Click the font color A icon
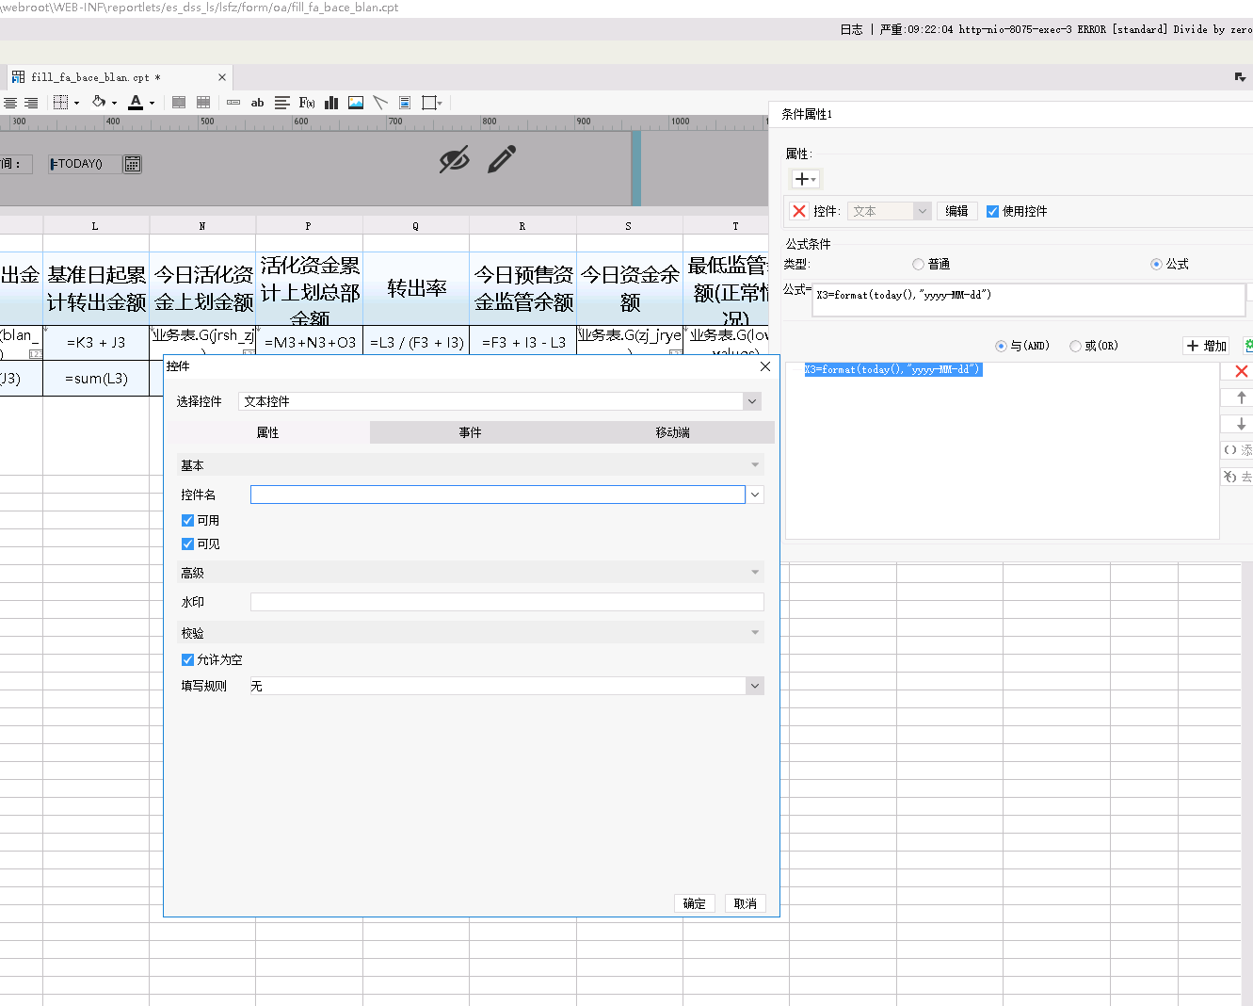The height and width of the screenshot is (1006, 1253). pyautogui.click(x=136, y=103)
